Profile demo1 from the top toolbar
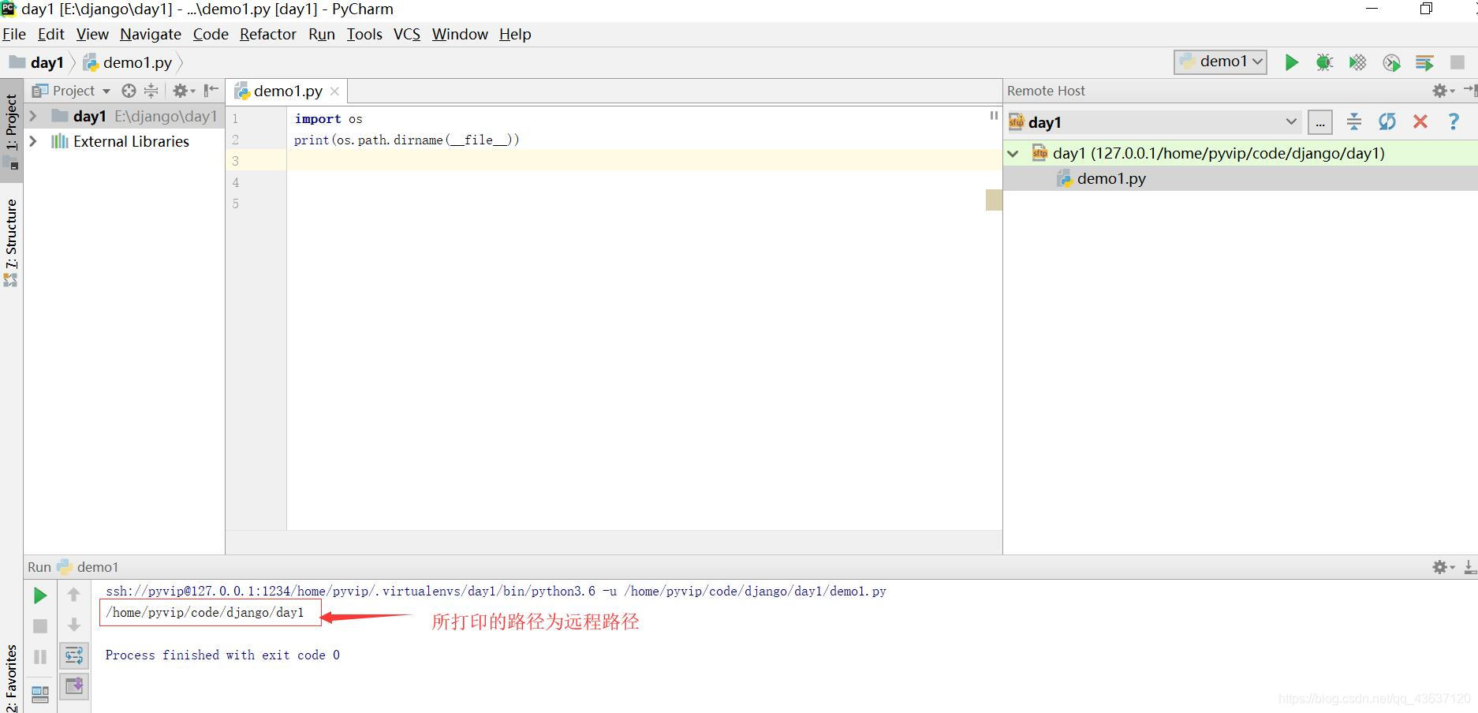The image size is (1478, 713). tap(1391, 62)
